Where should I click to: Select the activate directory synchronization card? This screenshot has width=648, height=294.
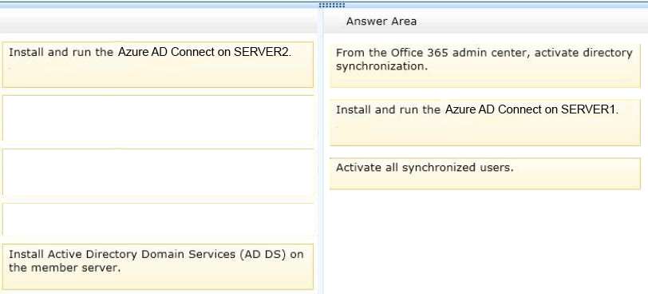485,66
